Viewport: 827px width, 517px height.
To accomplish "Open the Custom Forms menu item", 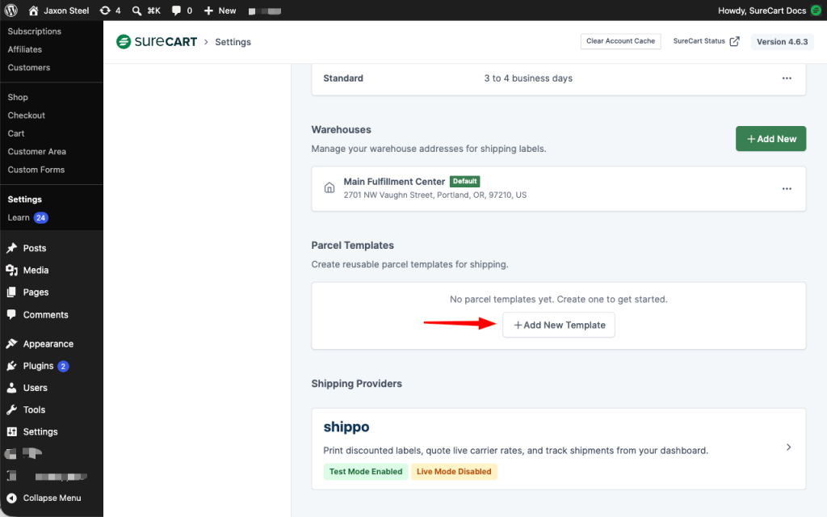I will point(36,170).
